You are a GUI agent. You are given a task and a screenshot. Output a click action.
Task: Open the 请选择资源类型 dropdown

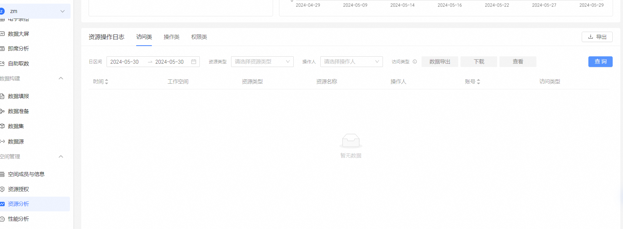pyautogui.click(x=262, y=62)
